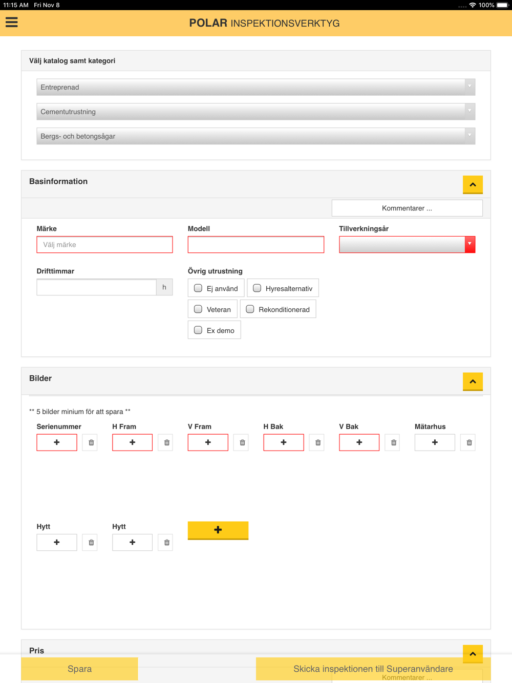The height and width of the screenshot is (683, 512).
Task: Open Kommentarer for Basinformation
Action: 407,208
